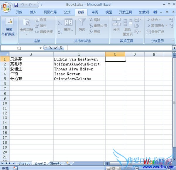
Task: Select the cell containing 贝多芬
Action: (x=31, y=59)
